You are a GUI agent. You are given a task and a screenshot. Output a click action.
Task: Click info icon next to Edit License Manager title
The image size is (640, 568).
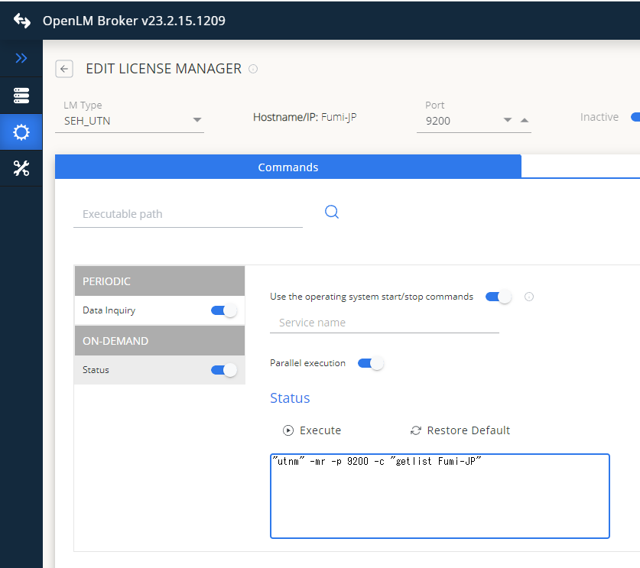pos(253,69)
